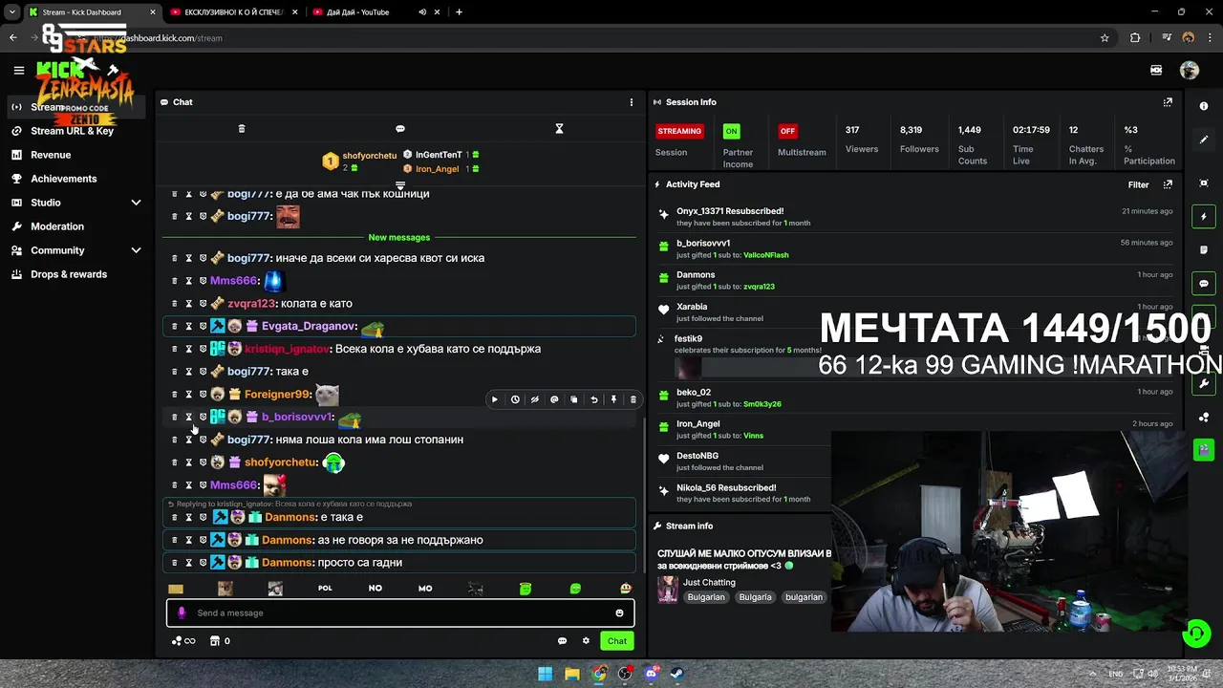Open Steam from the taskbar
The image size is (1223, 688).
pyautogui.click(x=677, y=674)
